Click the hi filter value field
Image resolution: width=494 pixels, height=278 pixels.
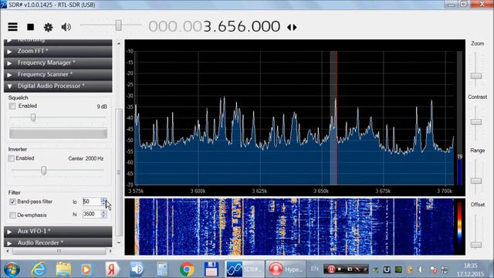92,215
